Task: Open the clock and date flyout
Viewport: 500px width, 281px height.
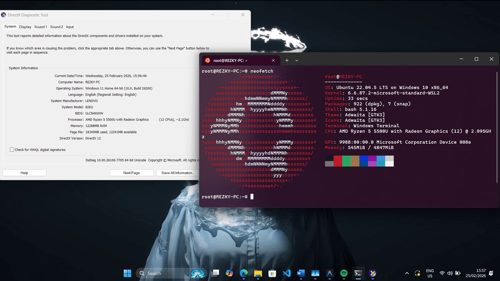Action: coord(476,273)
